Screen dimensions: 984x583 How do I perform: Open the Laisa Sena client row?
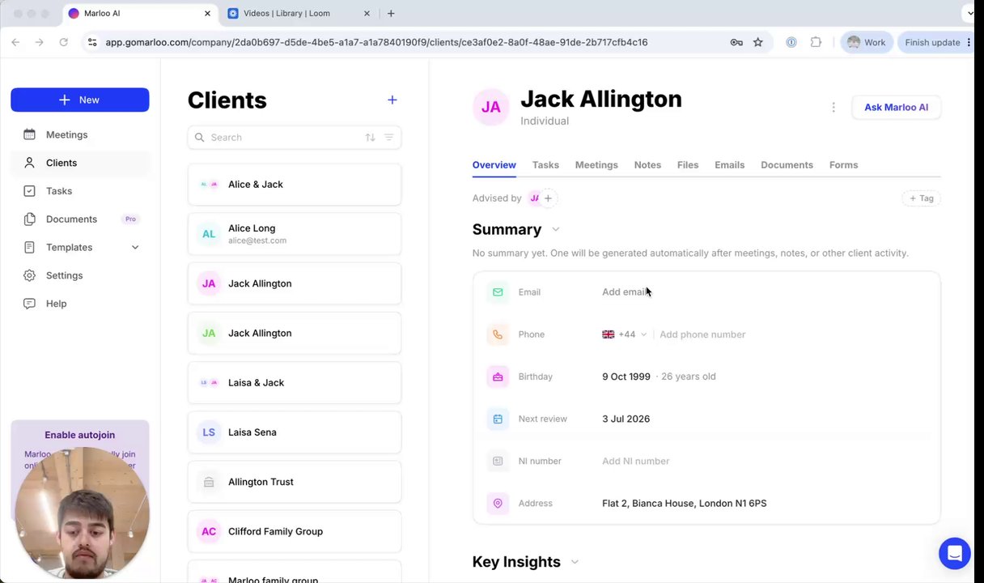pyautogui.click(x=295, y=432)
